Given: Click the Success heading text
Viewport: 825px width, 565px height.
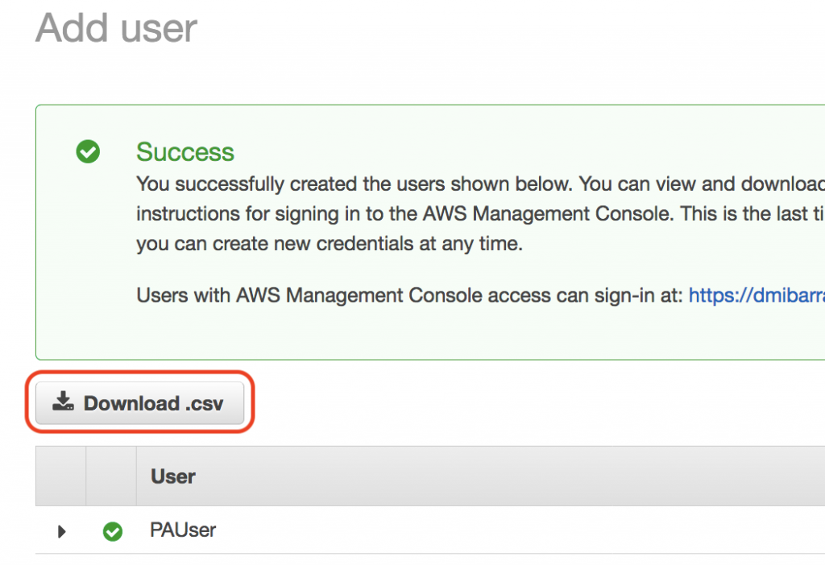Looking at the screenshot, I should [185, 152].
